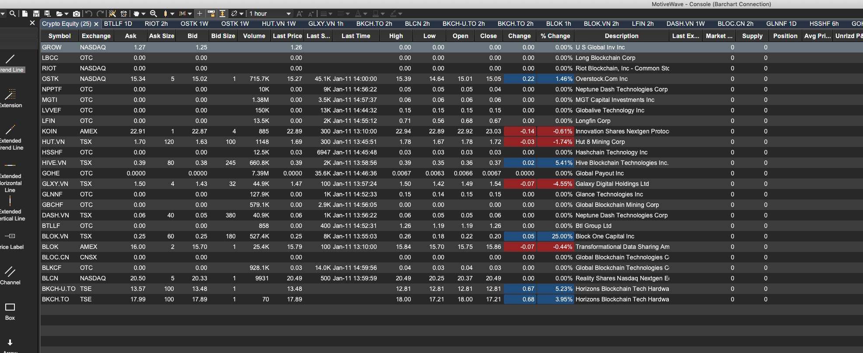Take a screenshot with camera icon

[x=77, y=14]
